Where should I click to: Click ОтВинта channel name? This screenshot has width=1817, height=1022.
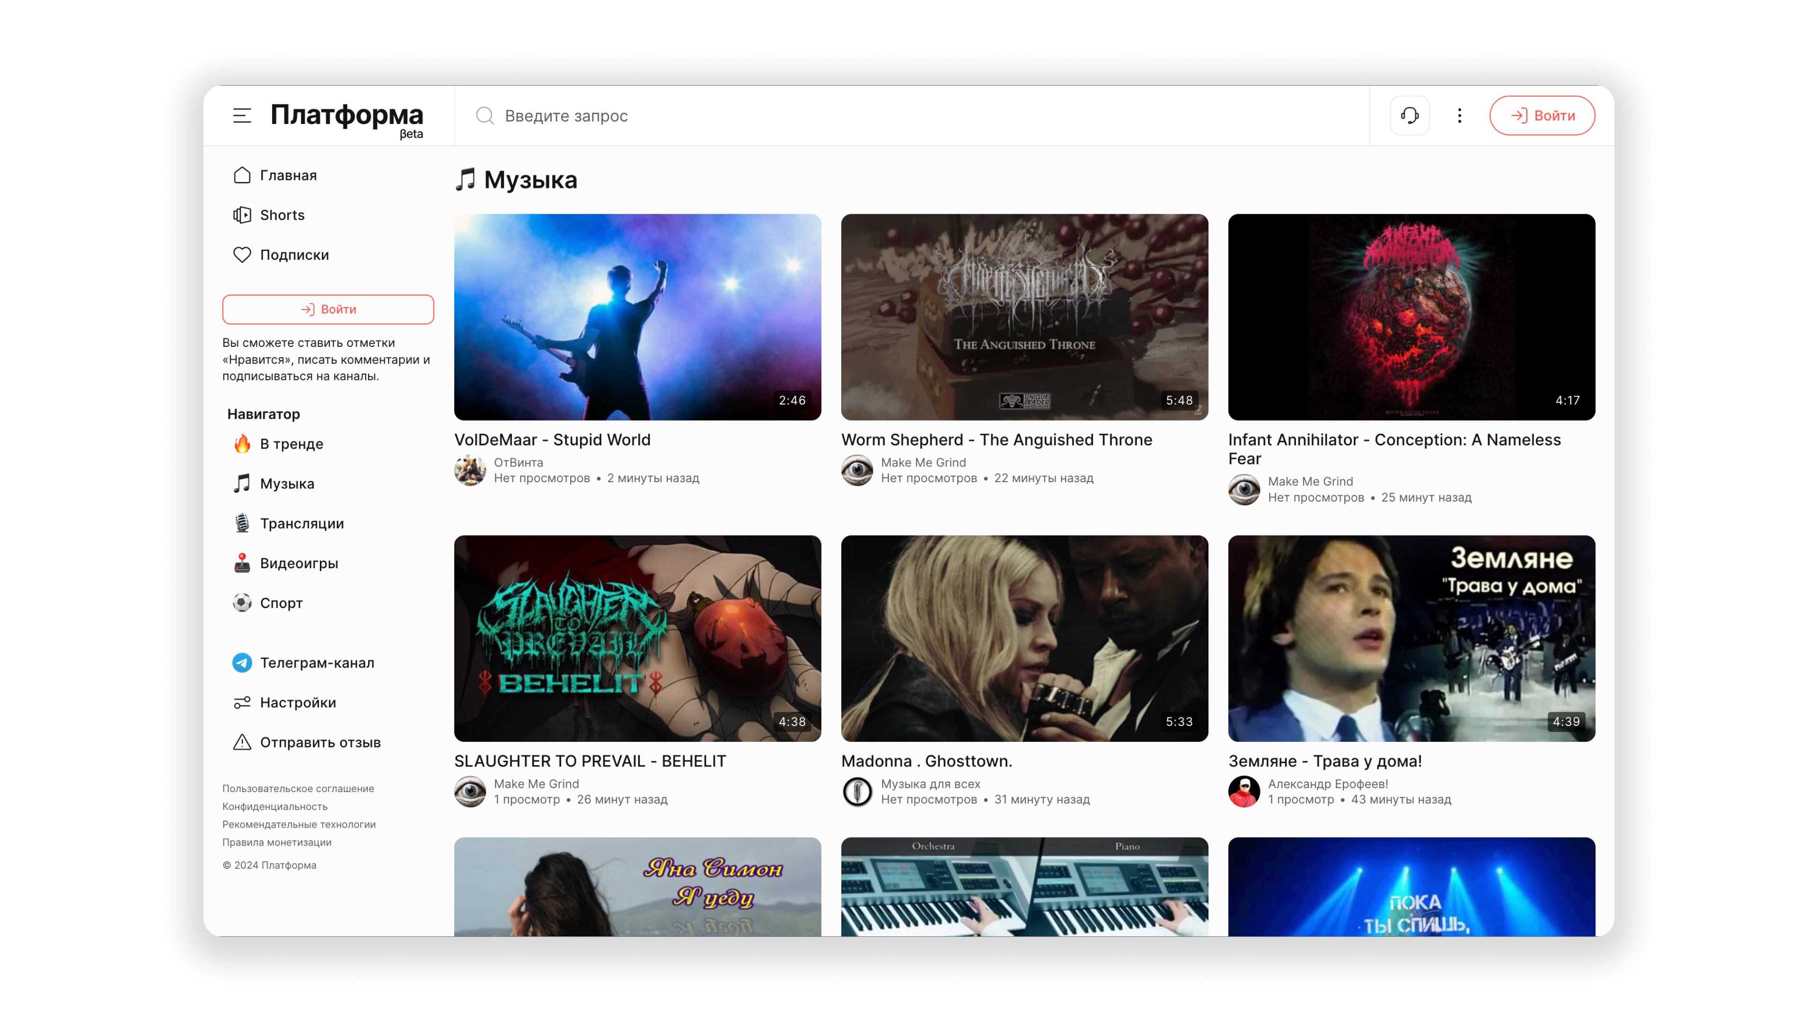[519, 463]
